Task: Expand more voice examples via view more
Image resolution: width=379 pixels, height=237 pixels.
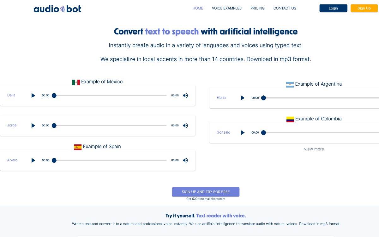Action: pos(314,149)
